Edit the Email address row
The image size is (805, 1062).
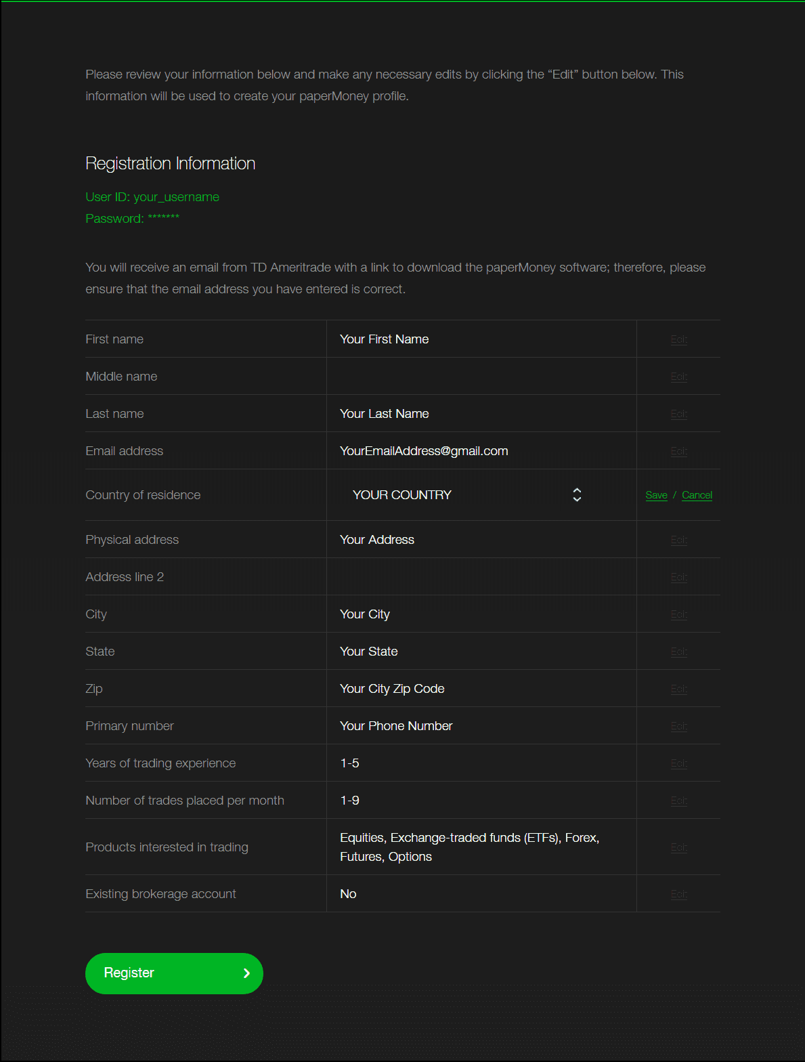click(x=678, y=451)
